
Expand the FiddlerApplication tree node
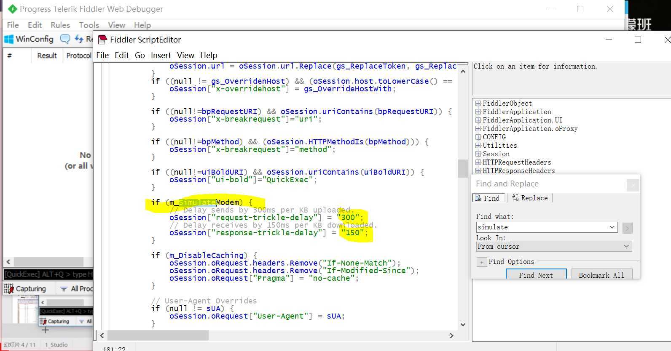(478, 112)
